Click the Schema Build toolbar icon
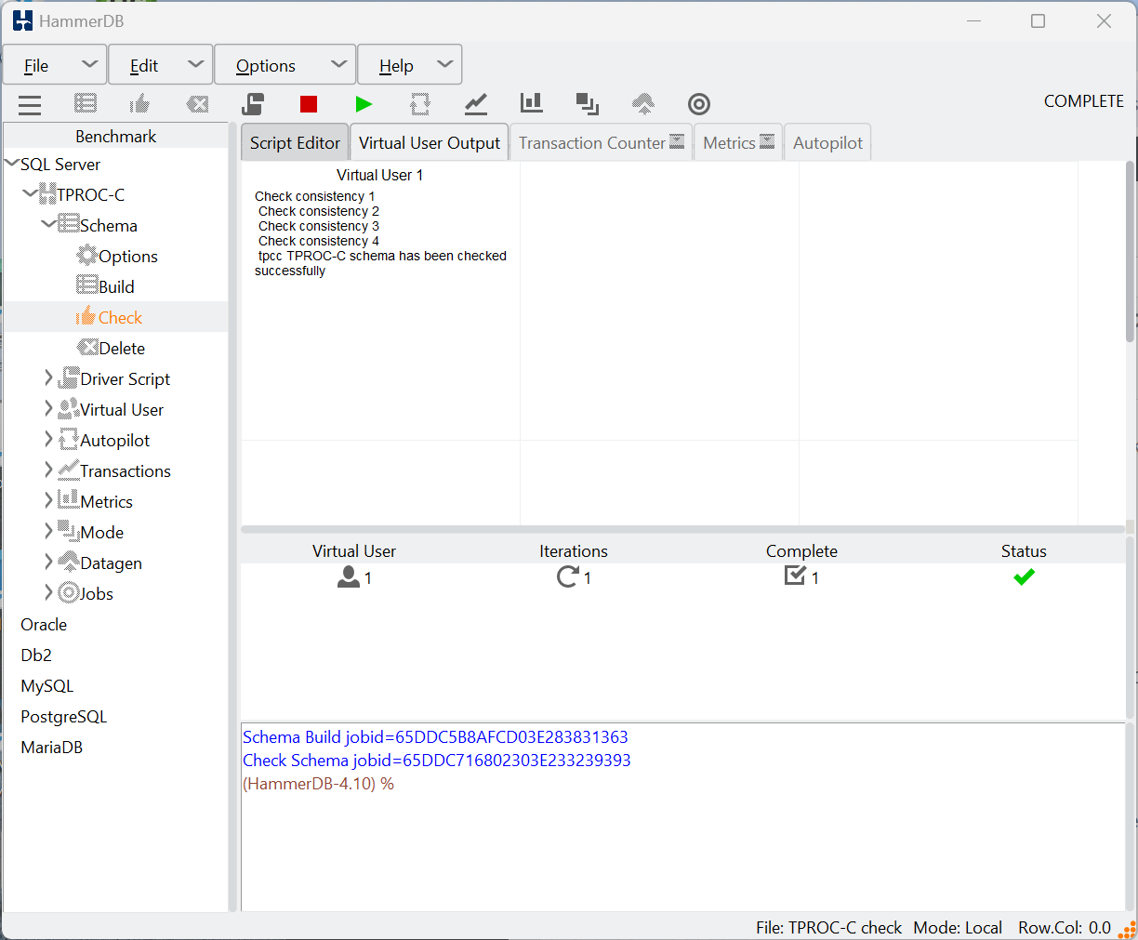This screenshot has width=1138, height=940. 86,104
